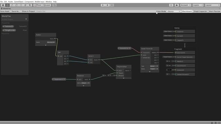Click the Out(3) port on the Position node

pos(55,39)
